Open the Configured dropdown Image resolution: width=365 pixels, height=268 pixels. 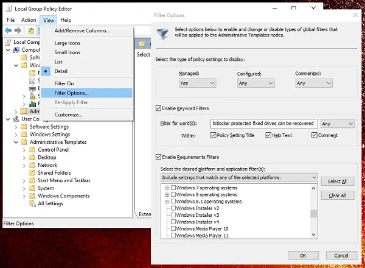click(256, 83)
